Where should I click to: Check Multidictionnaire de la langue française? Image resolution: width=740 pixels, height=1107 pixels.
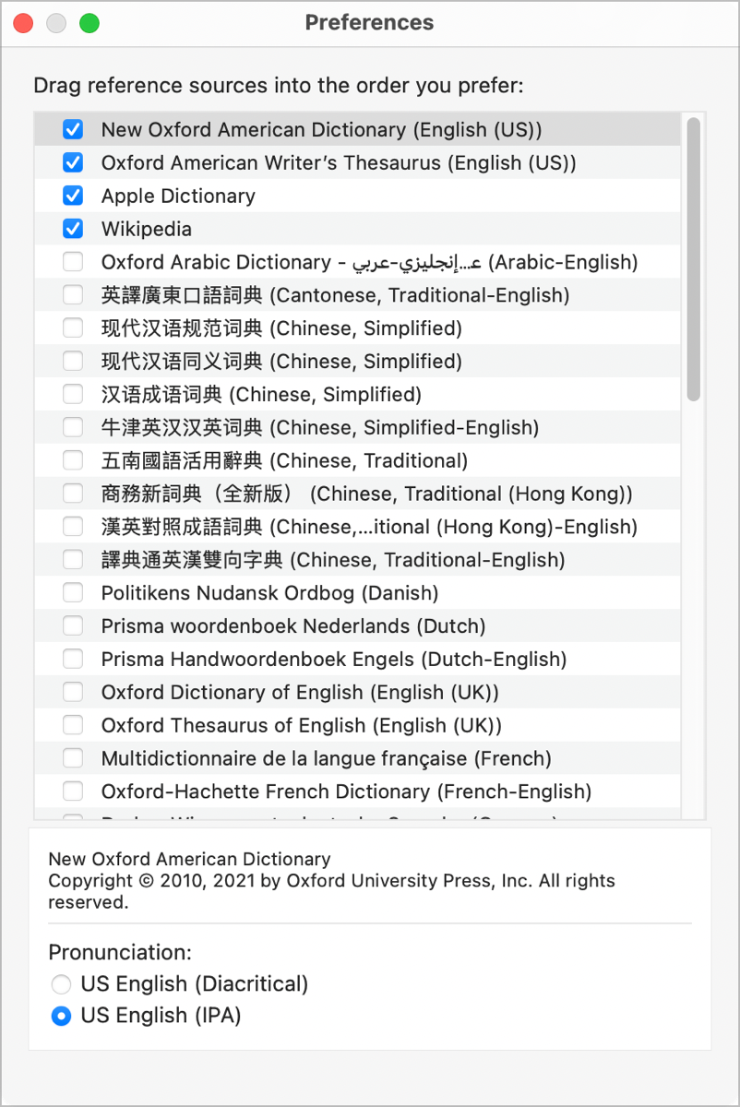(73, 758)
